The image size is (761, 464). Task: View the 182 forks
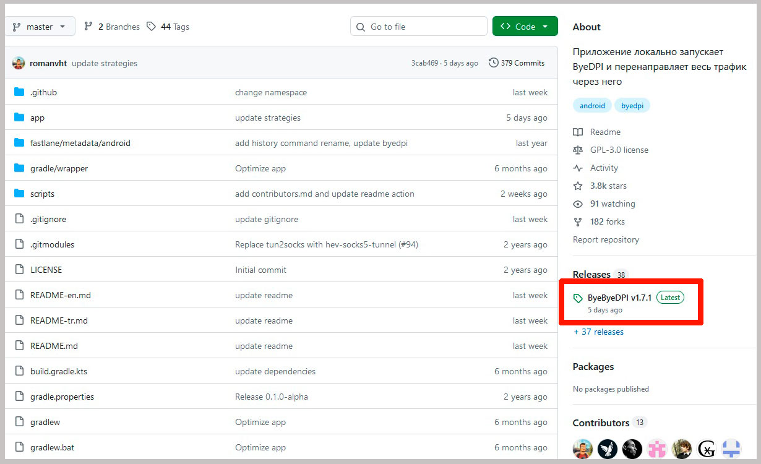(607, 221)
